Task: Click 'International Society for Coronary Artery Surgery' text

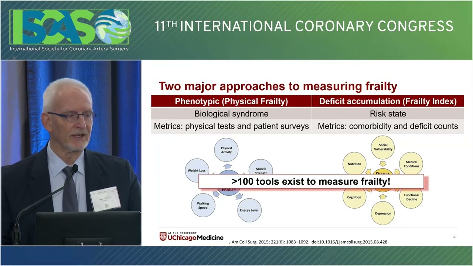Action: tap(69, 49)
